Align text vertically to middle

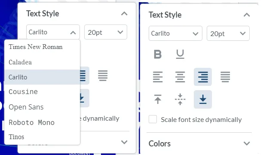180,99
